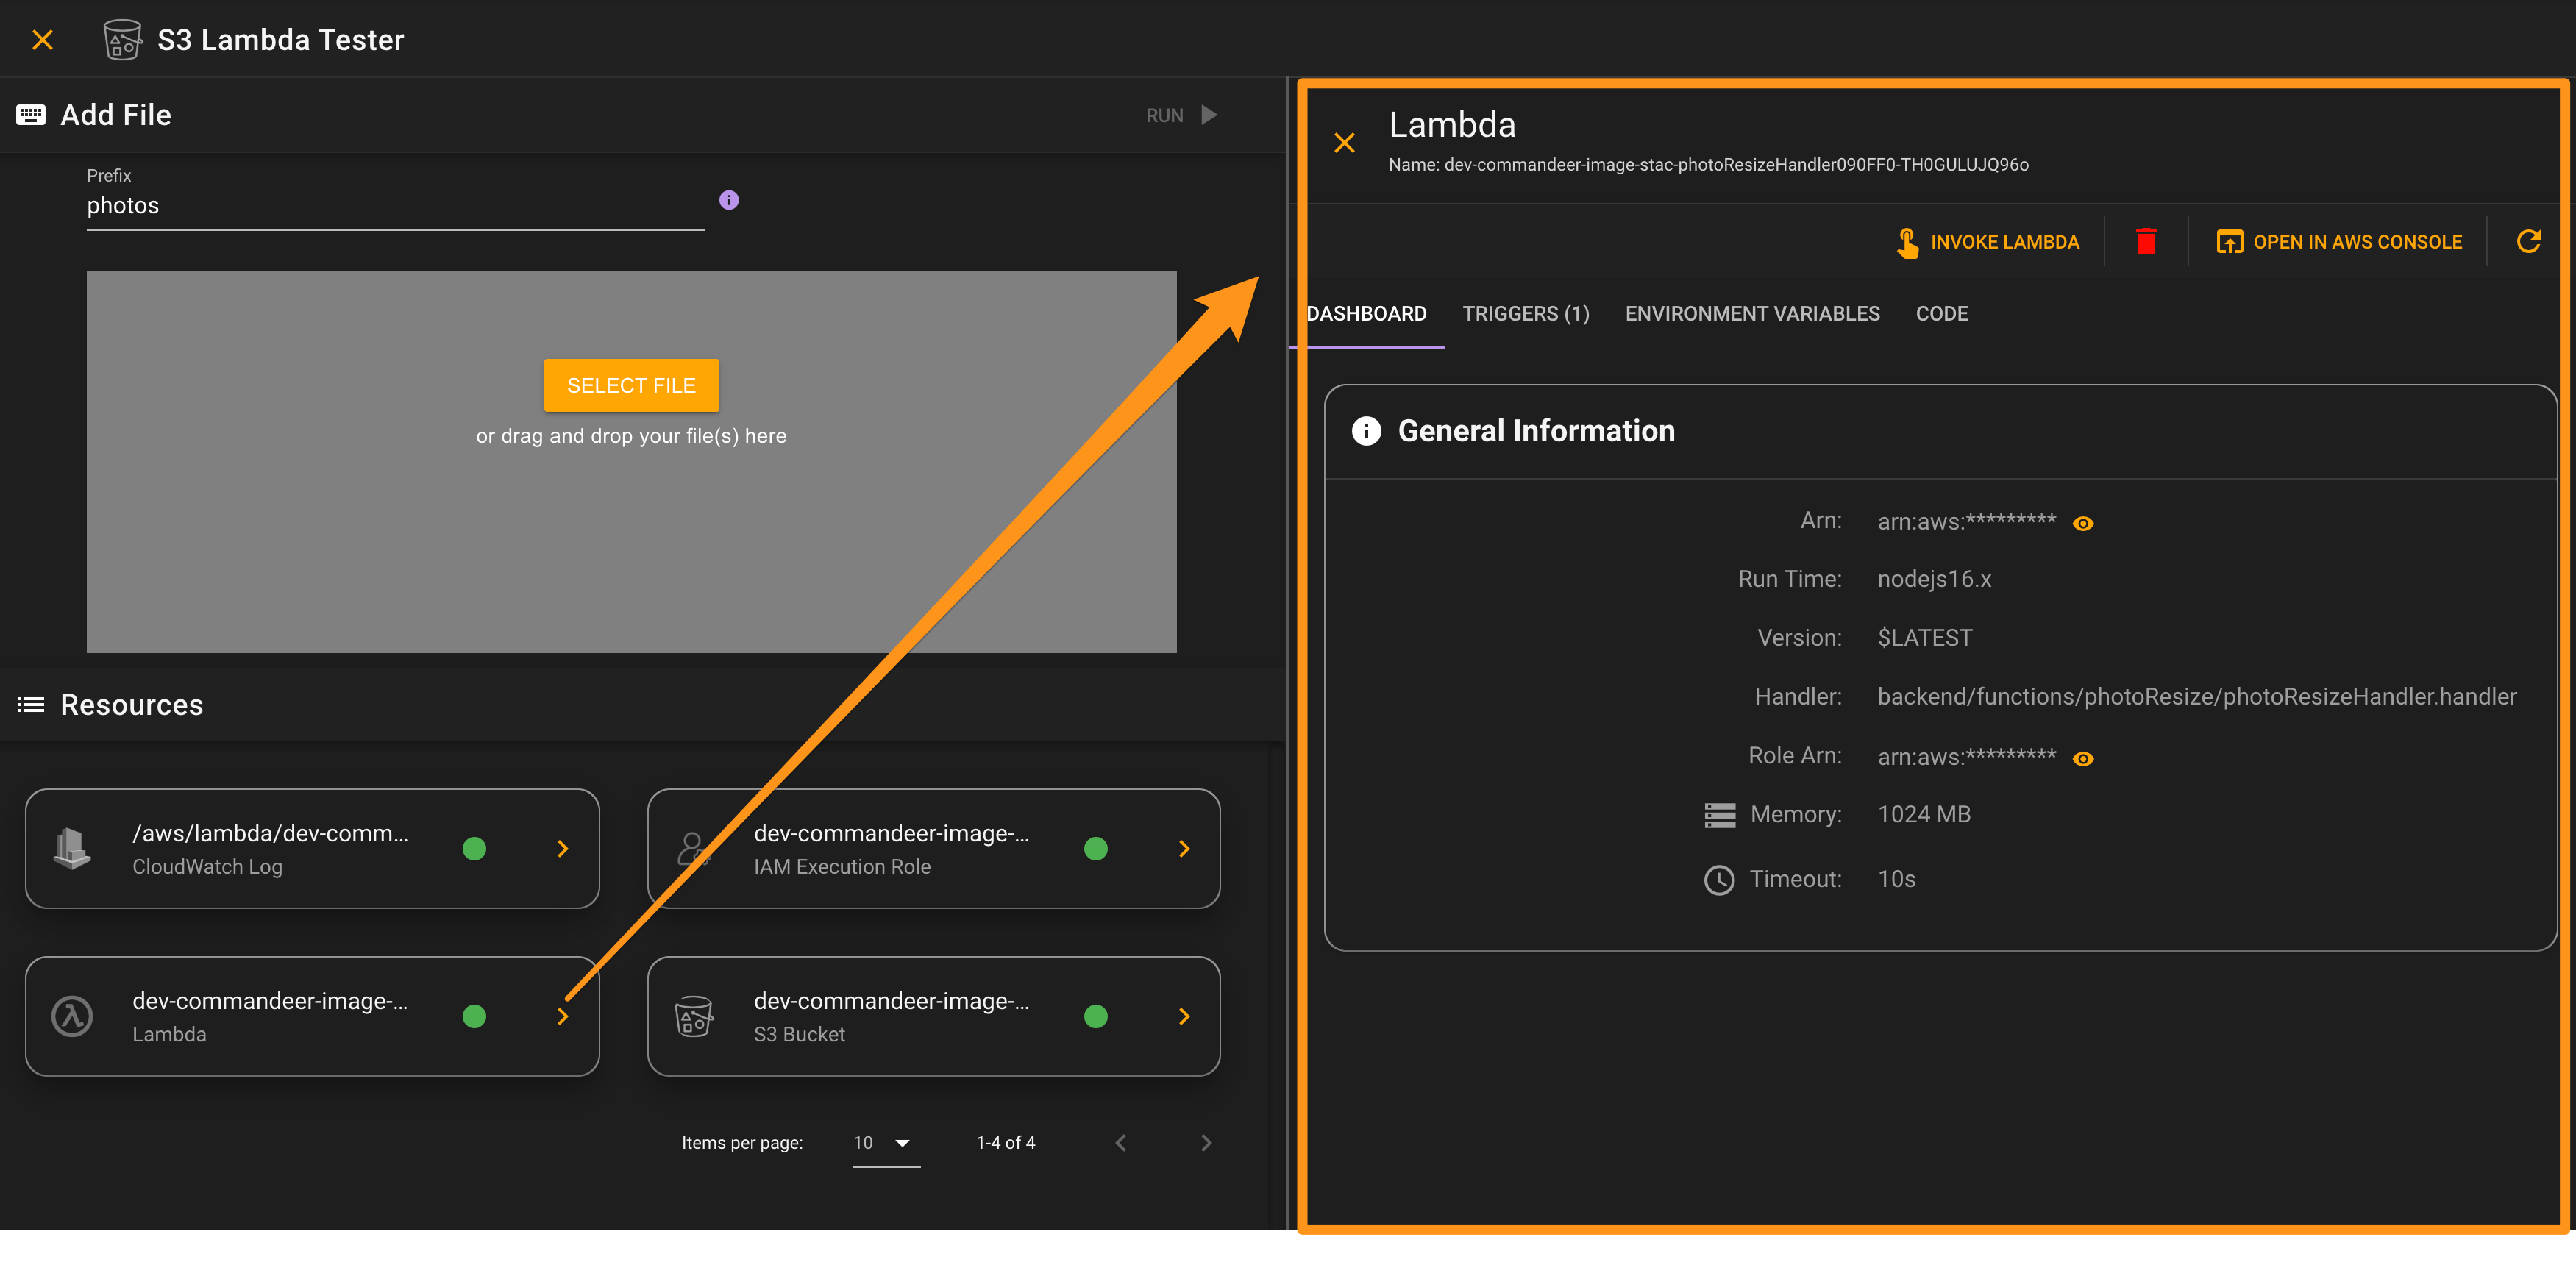Image resolution: width=2576 pixels, height=1265 pixels.
Task: Refresh the Lambda details
Action: pos(2528,241)
